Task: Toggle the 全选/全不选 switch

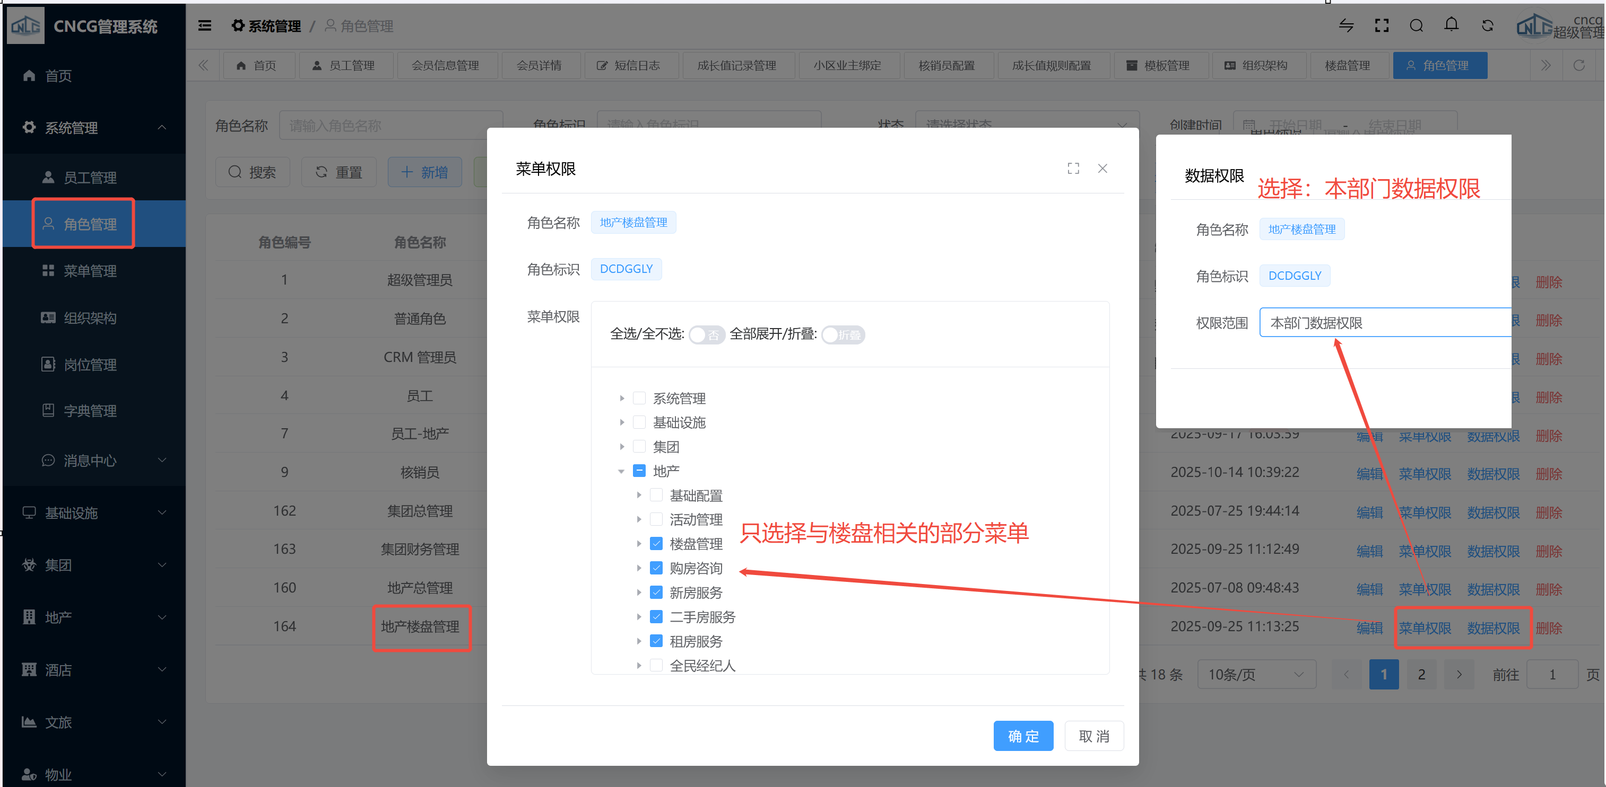Action: pos(706,335)
